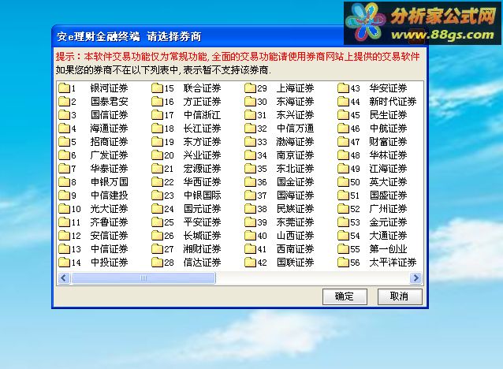Viewport: 503px width, 369px height.
Task: Click the folder icon beside 兴业证券
Action: (157, 155)
